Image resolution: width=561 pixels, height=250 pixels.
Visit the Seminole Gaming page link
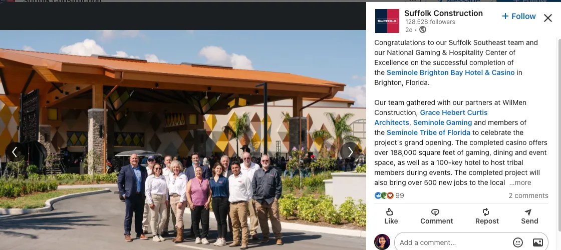(443, 122)
